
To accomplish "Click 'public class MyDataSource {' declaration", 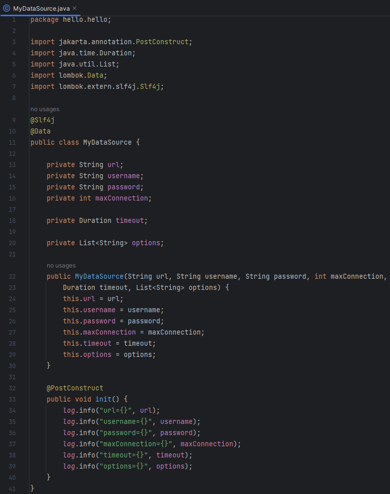I will pyautogui.click(x=85, y=142).
